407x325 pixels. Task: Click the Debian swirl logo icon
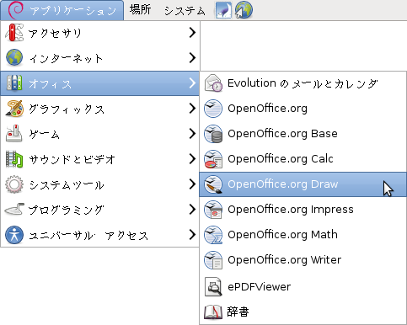[x=16, y=9]
